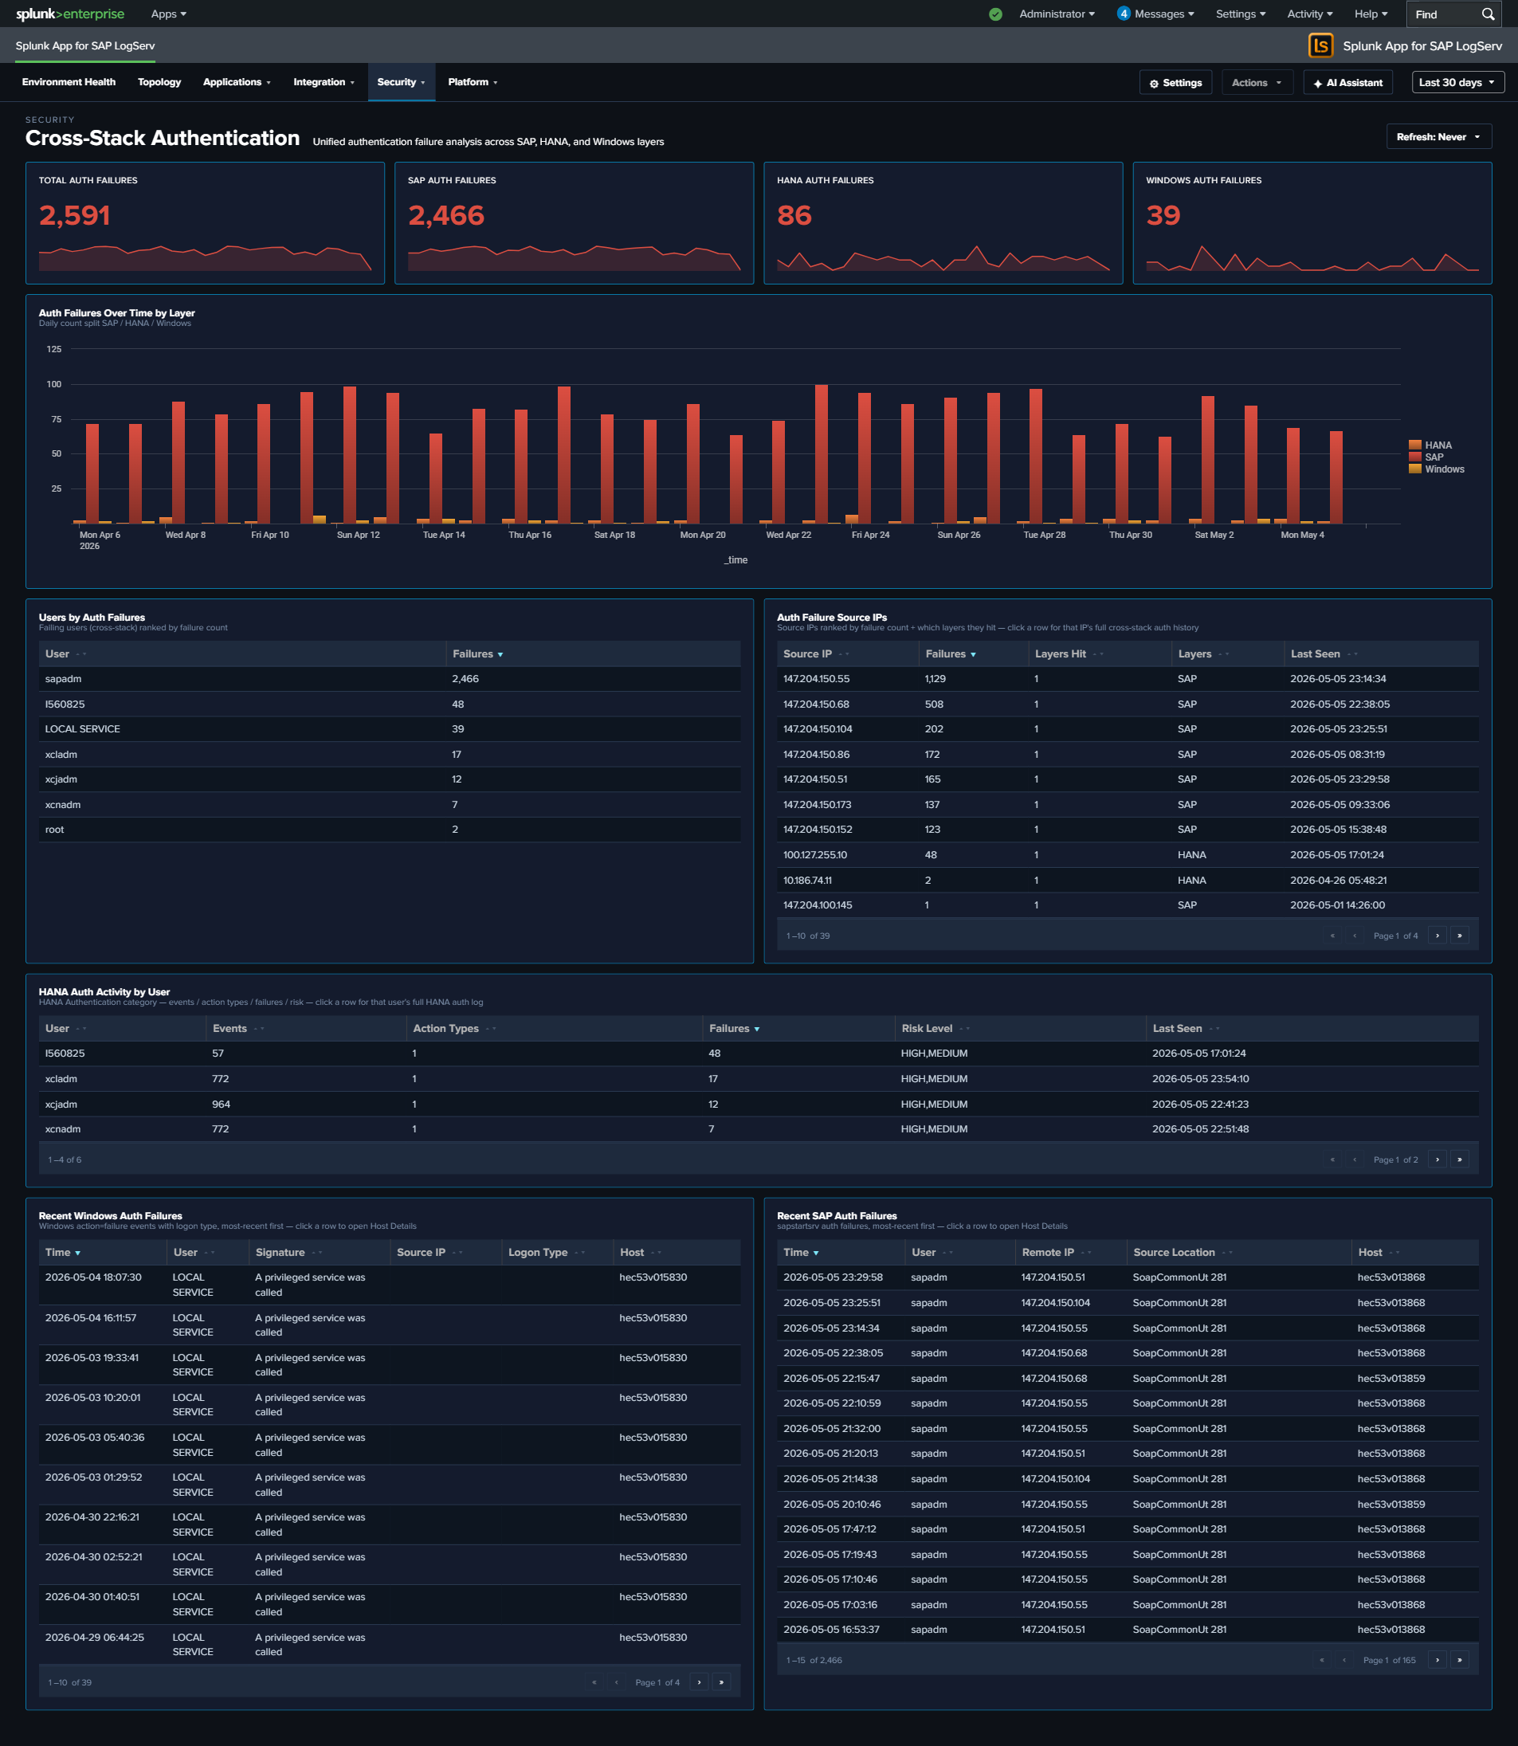
Task: Jump to last page of Recent Windows Auth Failures
Action: [x=721, y=1681]
